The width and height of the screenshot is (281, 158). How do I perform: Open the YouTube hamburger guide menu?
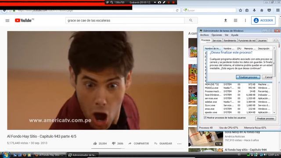7,21
